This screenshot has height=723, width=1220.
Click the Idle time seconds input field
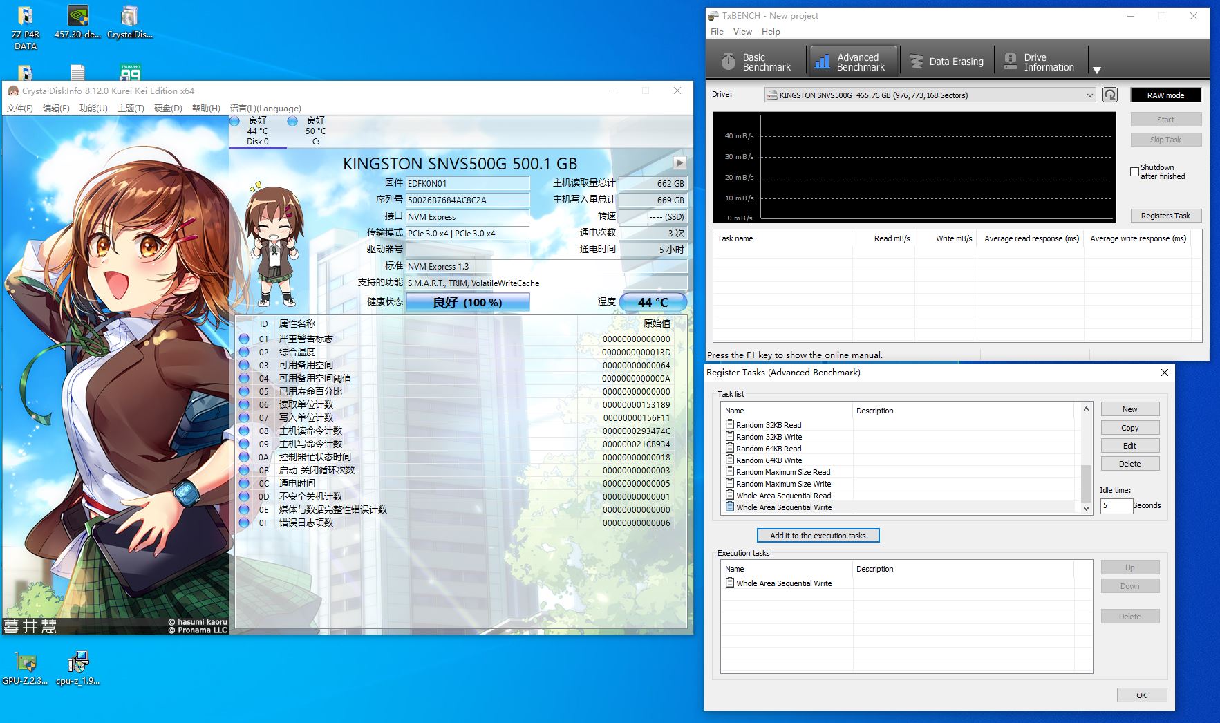click(x=1116, y=505)
